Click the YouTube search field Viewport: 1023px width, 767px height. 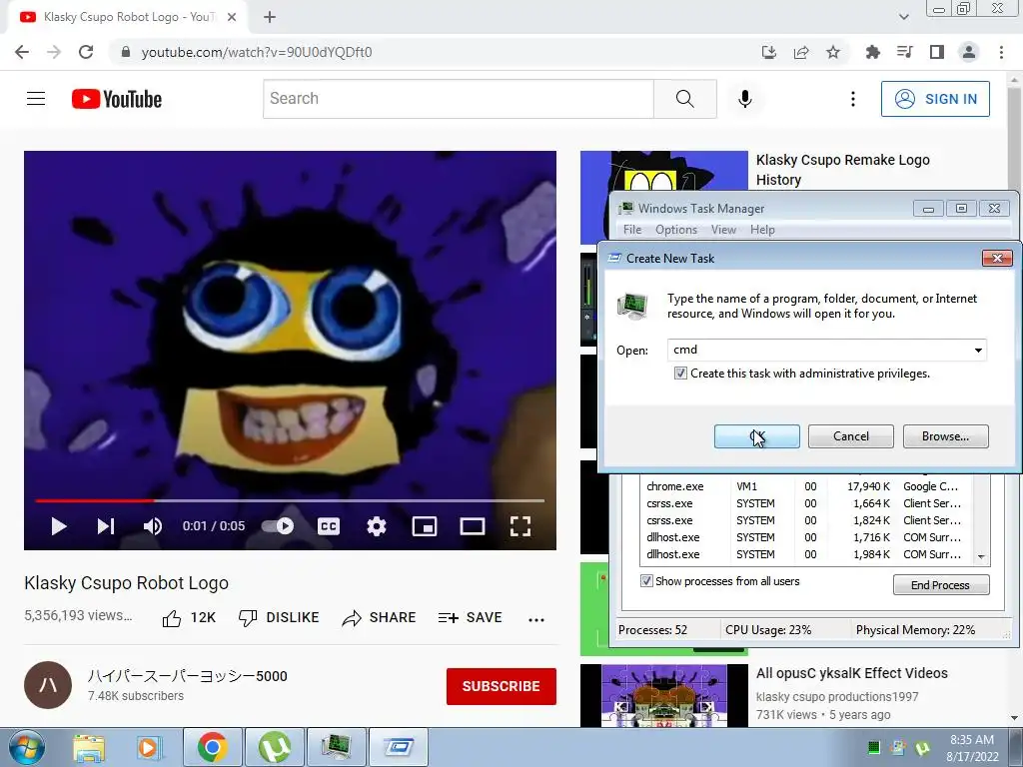(x=458, y=99)
